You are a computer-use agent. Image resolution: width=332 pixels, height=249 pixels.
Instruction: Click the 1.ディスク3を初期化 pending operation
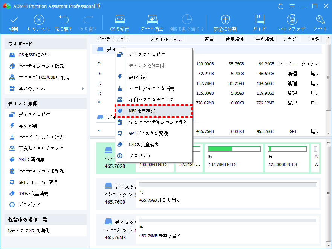29,231
